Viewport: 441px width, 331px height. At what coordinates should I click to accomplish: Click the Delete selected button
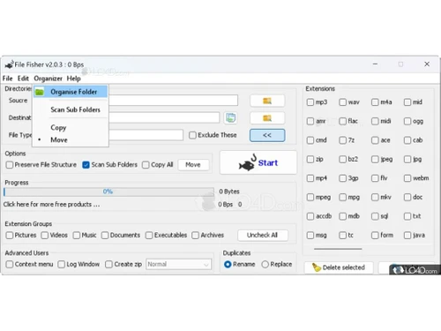coord(339,267)
